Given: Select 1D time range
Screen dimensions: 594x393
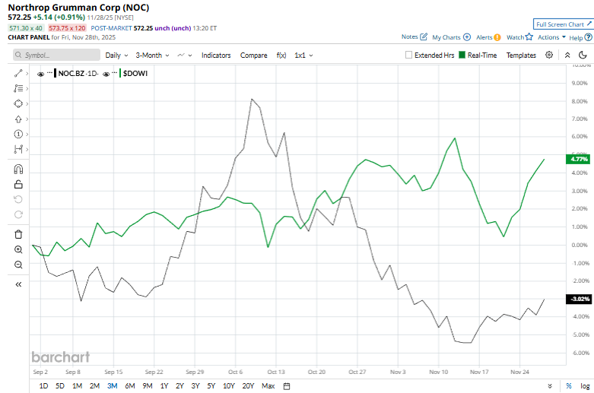Looking at the screenshot, I should pos(43,386).
